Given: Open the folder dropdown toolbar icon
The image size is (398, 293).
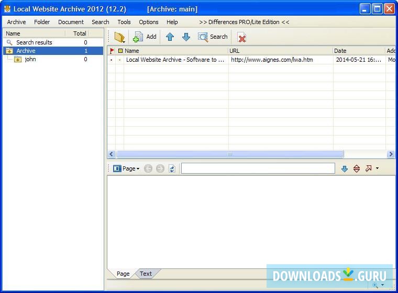Looking at the screenshot, I should tap(119, 37).
